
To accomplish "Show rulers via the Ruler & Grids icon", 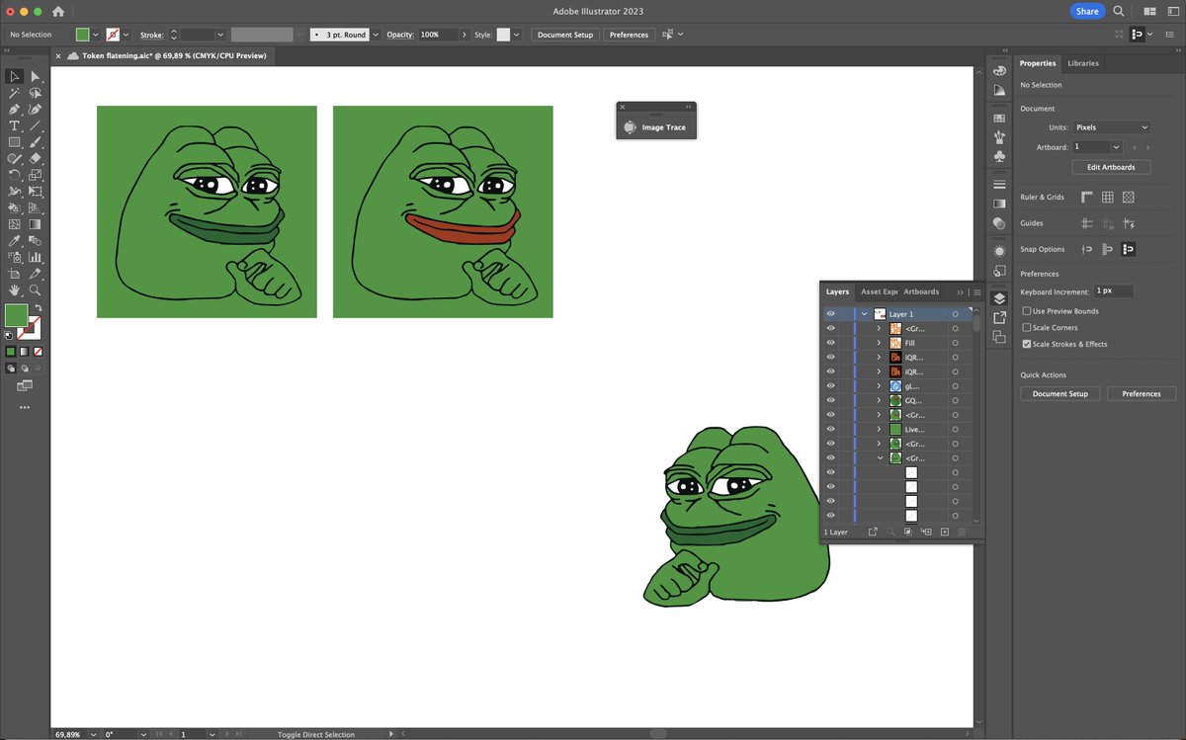I will [x=1087, y=198].
